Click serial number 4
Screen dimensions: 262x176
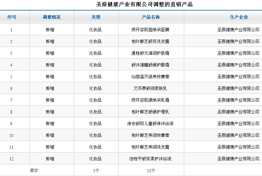[x=11, y=65]
